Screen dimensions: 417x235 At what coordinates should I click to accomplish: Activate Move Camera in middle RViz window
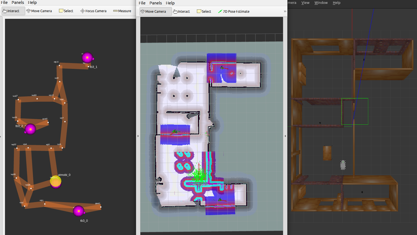155,12
